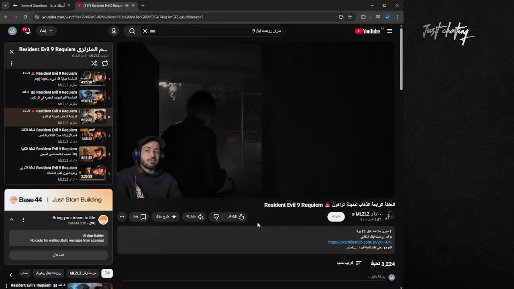Click the magnifier search icon
This screenshot has height=289, width=514.
click(x=132, y=31)
